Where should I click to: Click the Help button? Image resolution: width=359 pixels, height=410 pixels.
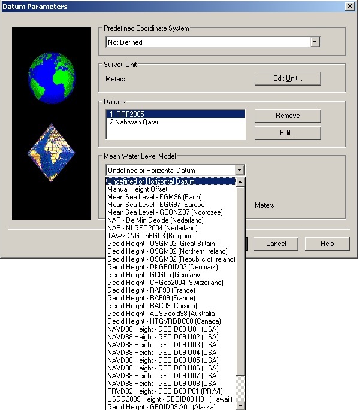[327, 244]
